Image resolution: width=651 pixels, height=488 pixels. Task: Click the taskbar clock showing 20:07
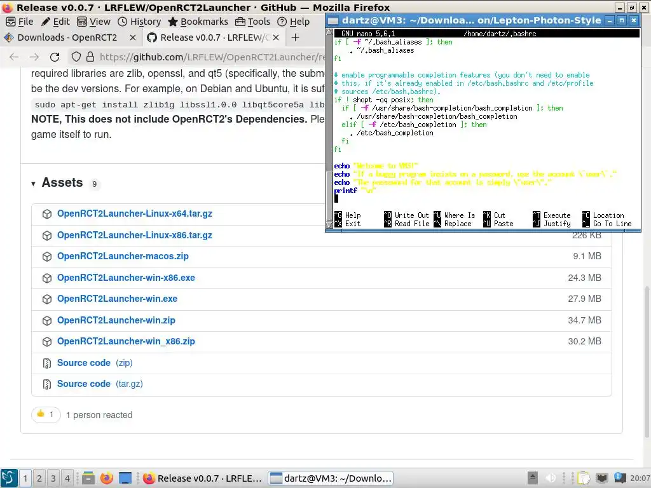tap(640, 478)
